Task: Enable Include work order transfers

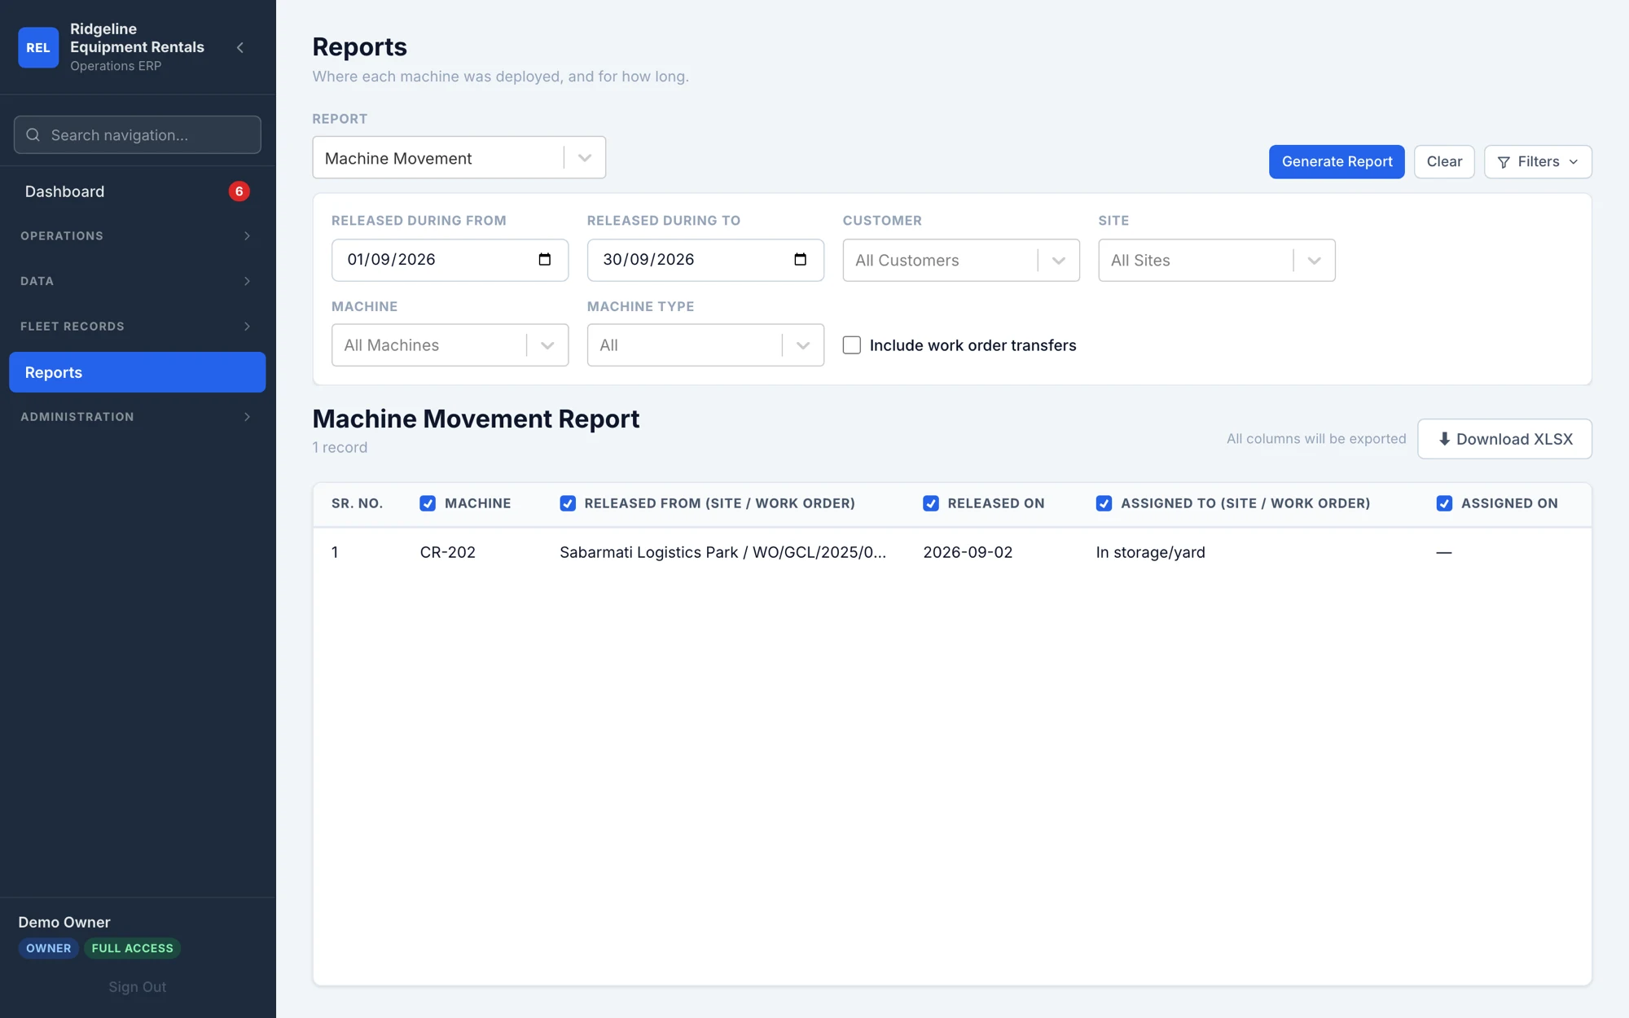Action: pos(852,345)
